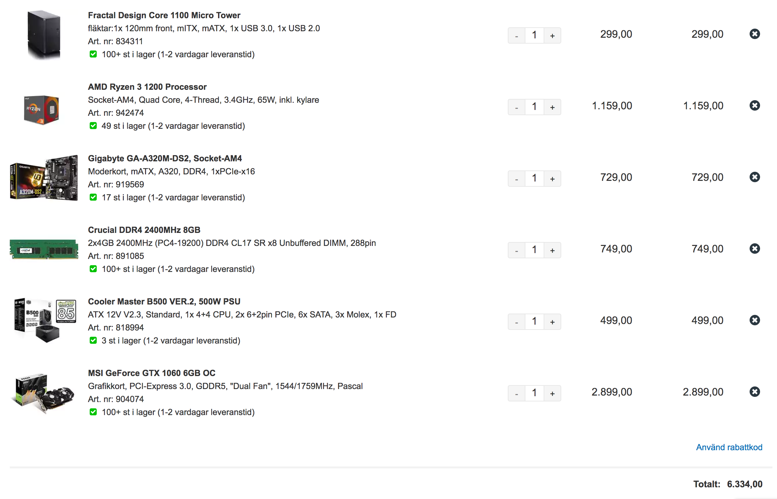Increase quantity of Fractal Design case
Image resolution: width=777 pixels, height=499 pixels.
coord(552,35)
